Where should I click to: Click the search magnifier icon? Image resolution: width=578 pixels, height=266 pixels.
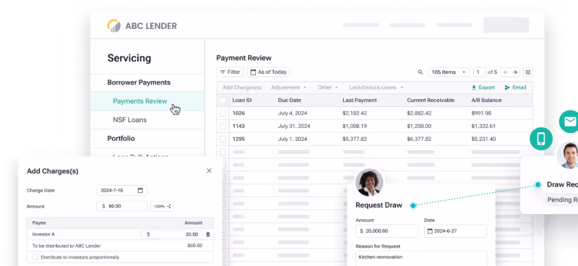[420, 72]
